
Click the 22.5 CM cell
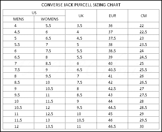point(144,32)
